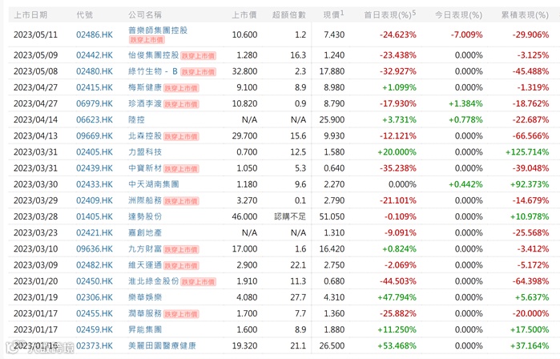Screen dimensions: 560x359
Task: Sort by 現價 column header
Action: [333, 14]
